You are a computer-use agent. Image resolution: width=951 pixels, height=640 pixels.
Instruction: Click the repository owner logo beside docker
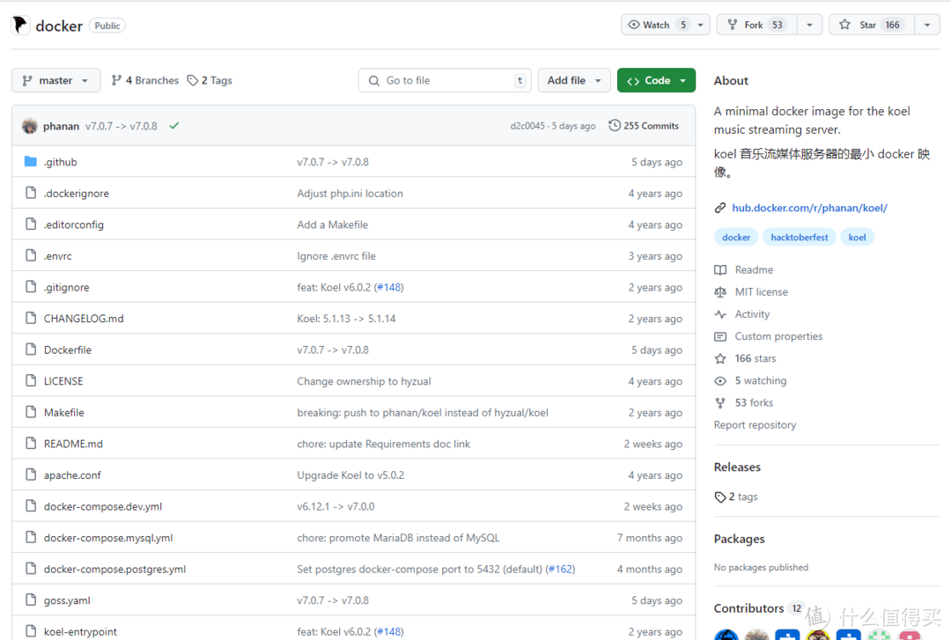[20, 26]
